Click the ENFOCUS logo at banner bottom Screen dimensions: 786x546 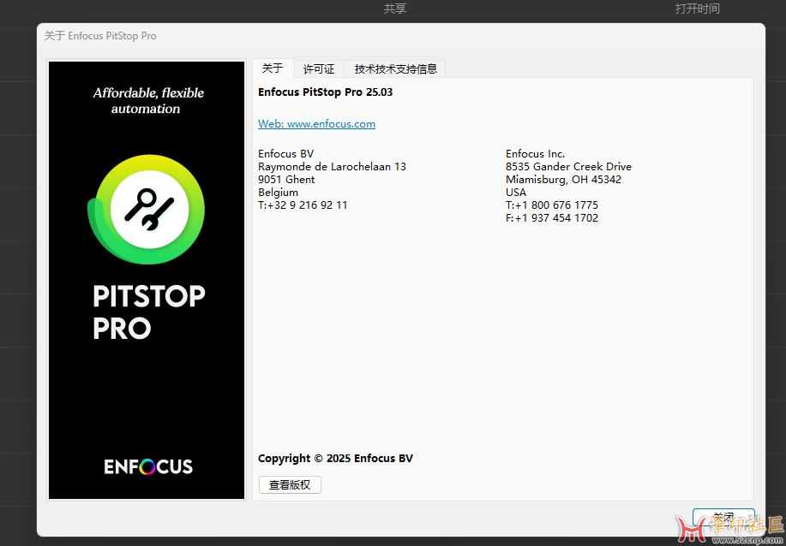point(148,466)
